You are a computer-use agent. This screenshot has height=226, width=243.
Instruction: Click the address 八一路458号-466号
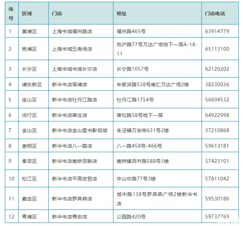[139, 146]
